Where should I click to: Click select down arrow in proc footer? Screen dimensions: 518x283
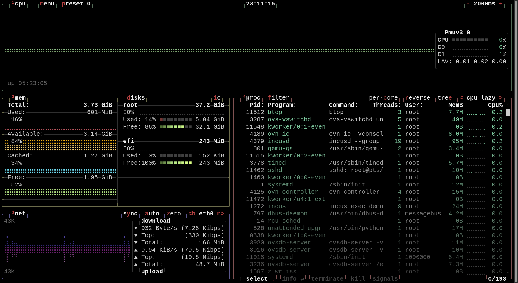point(273,279)
